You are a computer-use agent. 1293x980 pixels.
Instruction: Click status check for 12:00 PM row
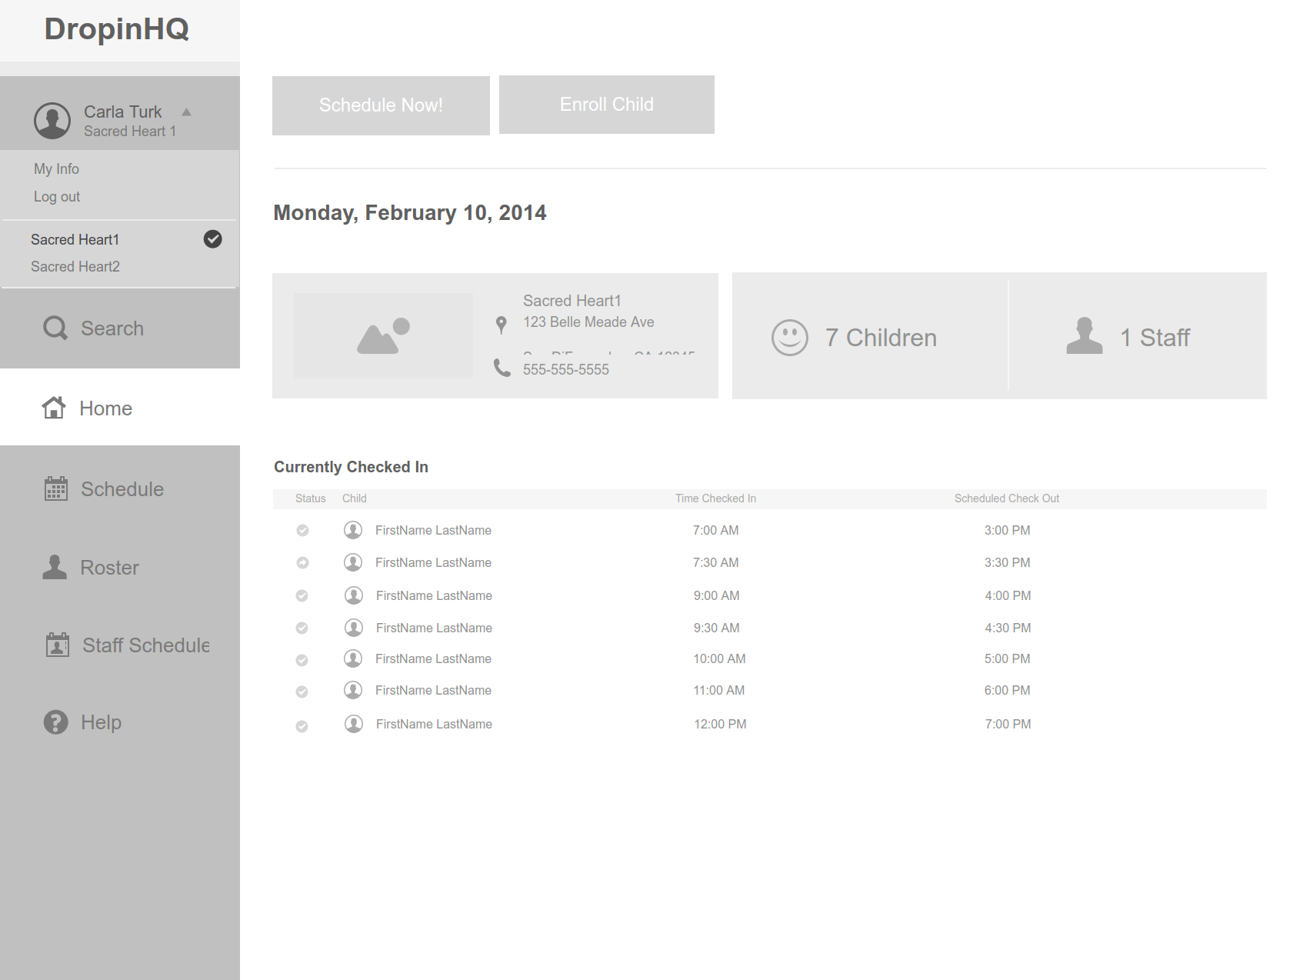[302, 726]
